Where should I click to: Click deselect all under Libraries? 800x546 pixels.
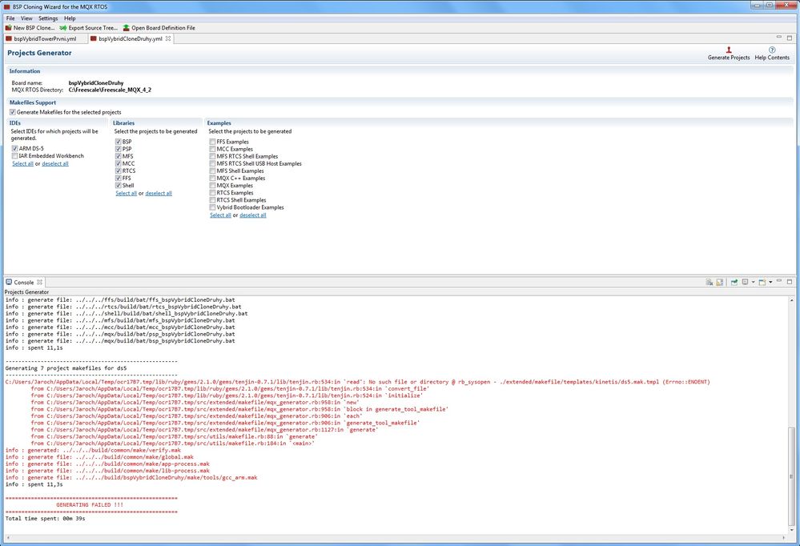pos(159,194)
